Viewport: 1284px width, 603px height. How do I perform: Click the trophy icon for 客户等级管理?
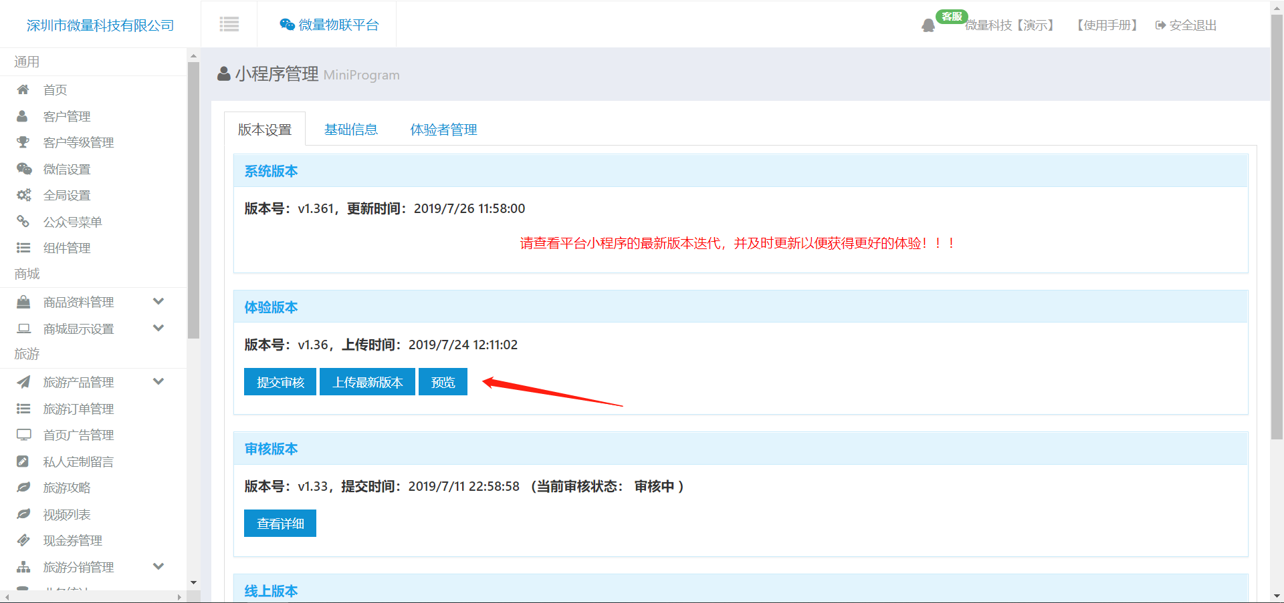23,142
